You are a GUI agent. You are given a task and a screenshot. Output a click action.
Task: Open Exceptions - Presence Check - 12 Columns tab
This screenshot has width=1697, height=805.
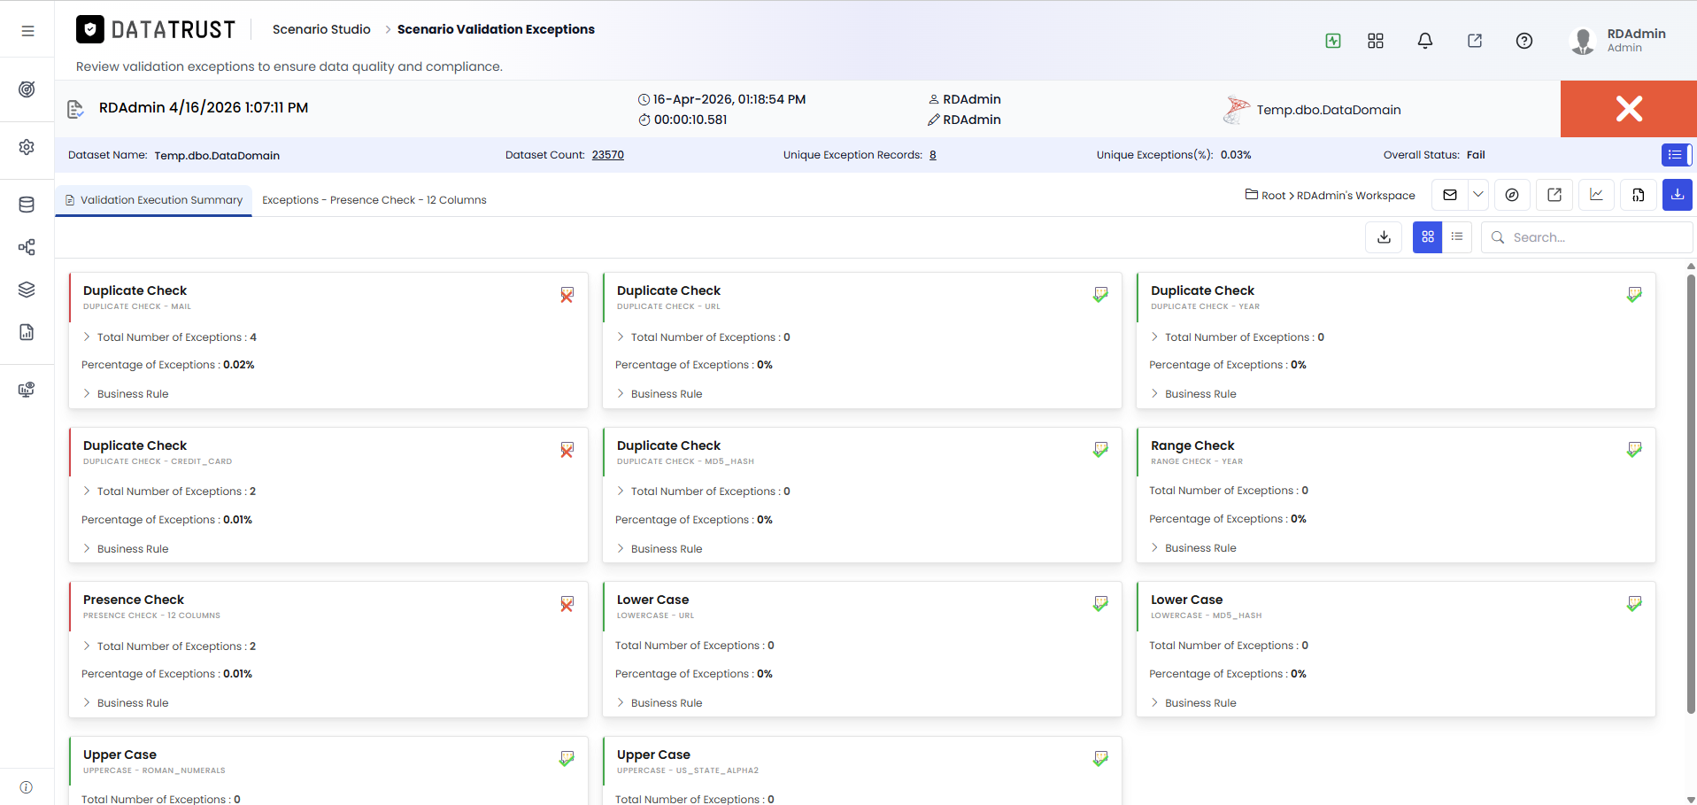pyautogui.click(x=374, y=200)
